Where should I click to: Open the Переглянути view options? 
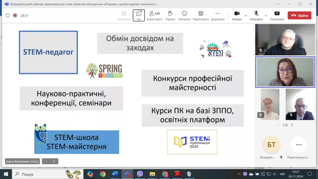point(201,16)
